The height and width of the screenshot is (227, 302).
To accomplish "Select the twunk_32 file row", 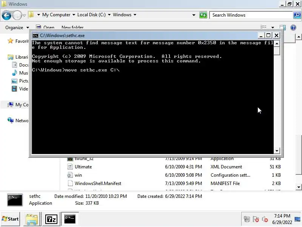I will coord(174,159).
